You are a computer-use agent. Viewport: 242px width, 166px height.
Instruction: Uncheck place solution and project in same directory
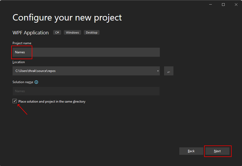click(15, 101)
